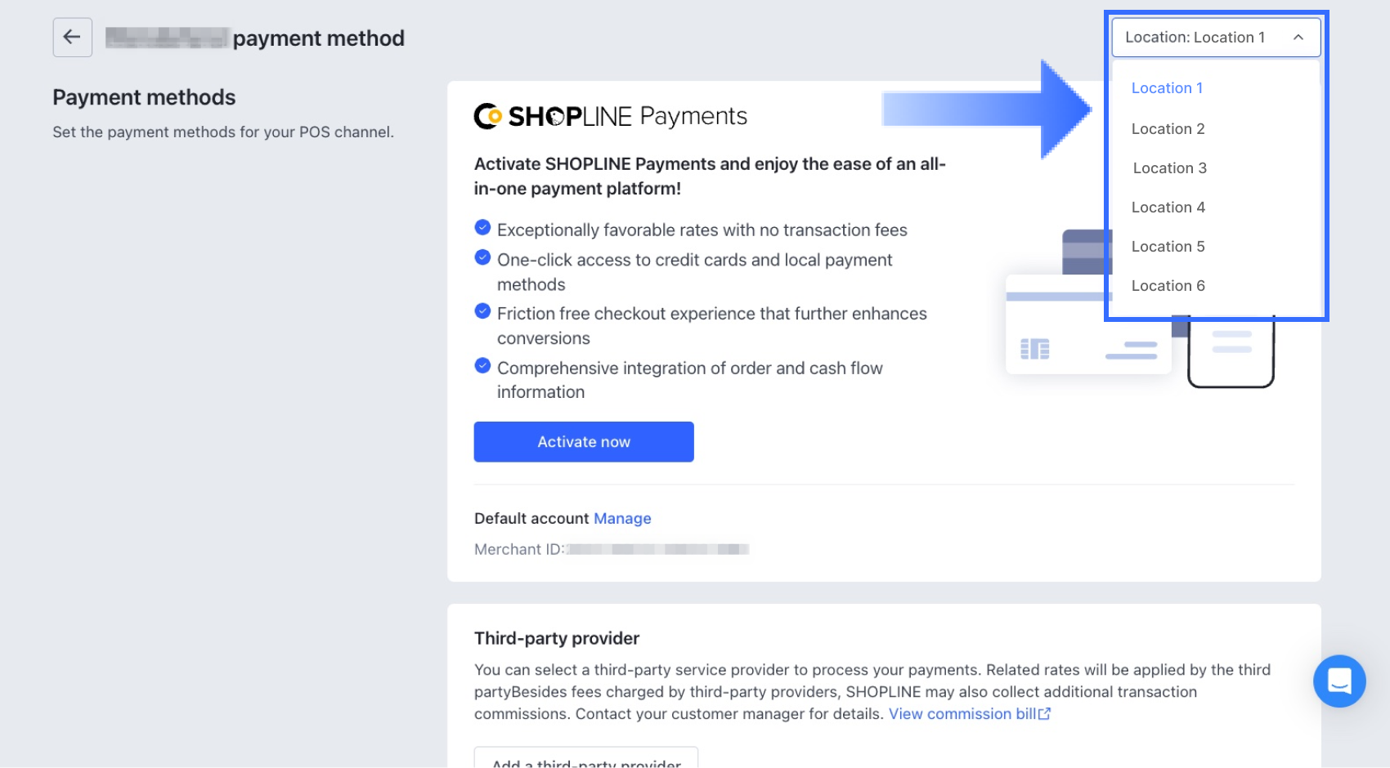Screen dimensions: 1390x768
Task: Click the credit card illustration
Action: [1087, 327]
